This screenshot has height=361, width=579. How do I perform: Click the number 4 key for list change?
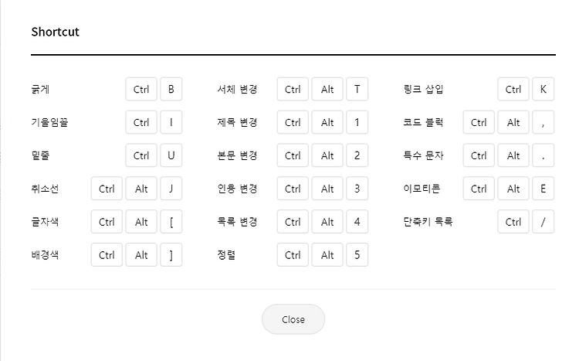pos(357,222)
